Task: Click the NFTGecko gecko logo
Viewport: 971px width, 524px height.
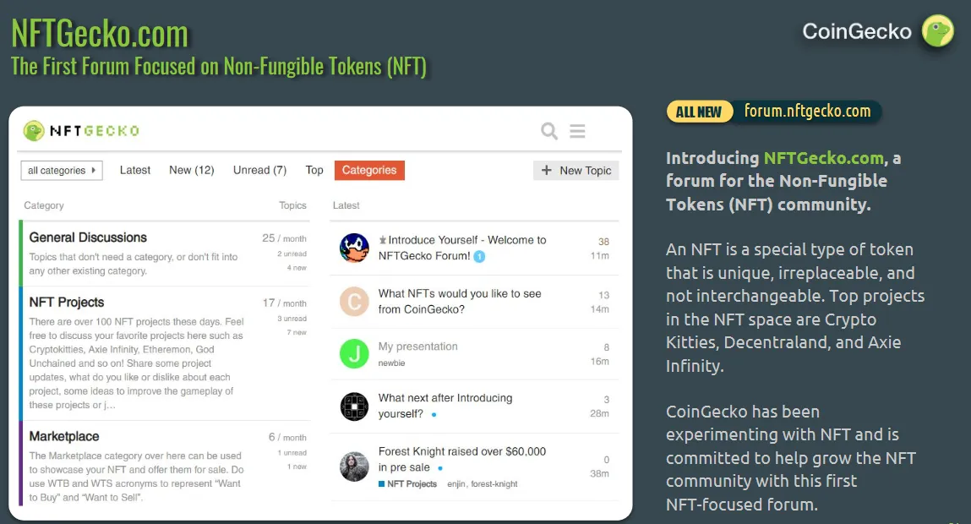Action: tap(34, 131)
